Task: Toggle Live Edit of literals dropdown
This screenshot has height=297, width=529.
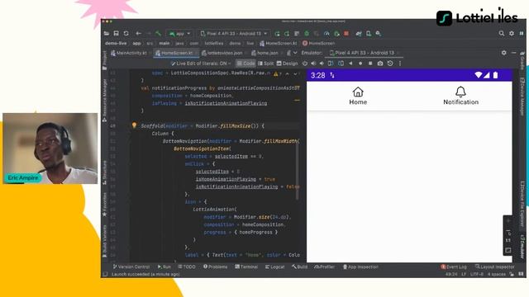Action: [201, 64]
